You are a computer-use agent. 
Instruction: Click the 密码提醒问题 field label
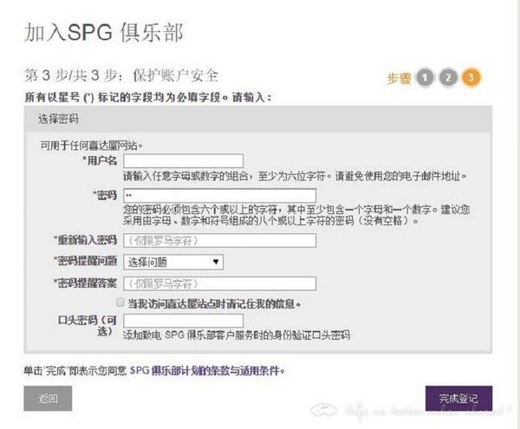(85, 261)
